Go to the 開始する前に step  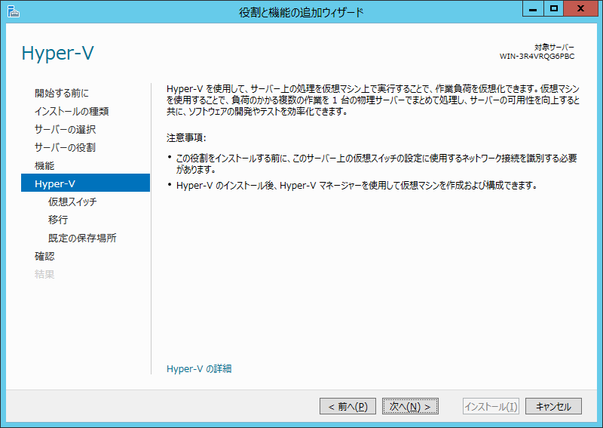pos(62,93)
